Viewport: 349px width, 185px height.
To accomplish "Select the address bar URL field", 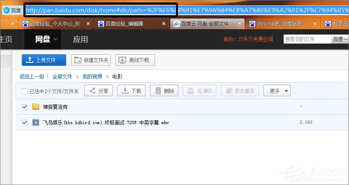I will click(x=187, y=10).
